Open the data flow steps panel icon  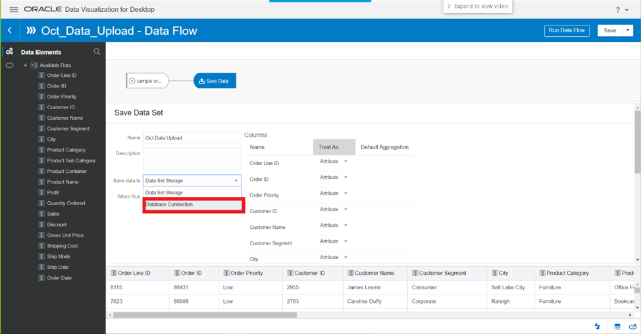point(9,65)
